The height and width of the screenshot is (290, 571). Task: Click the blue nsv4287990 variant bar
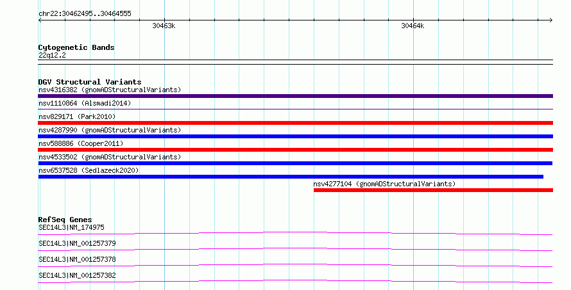[295, 136]
